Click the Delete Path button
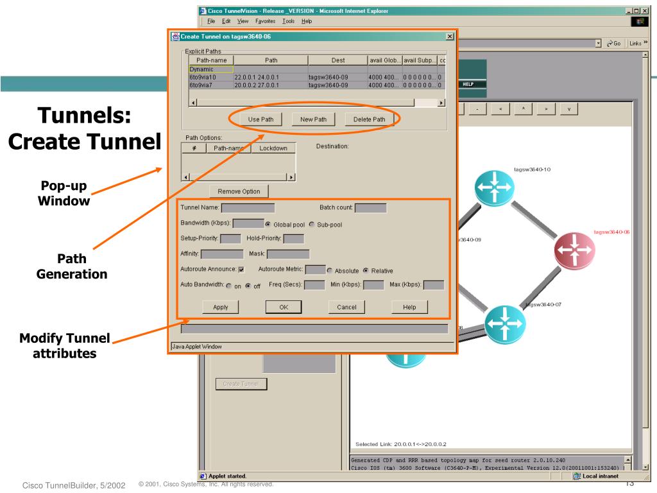This screenshot has width=657, height=493. pyautogui.click(x=369, y=119)
